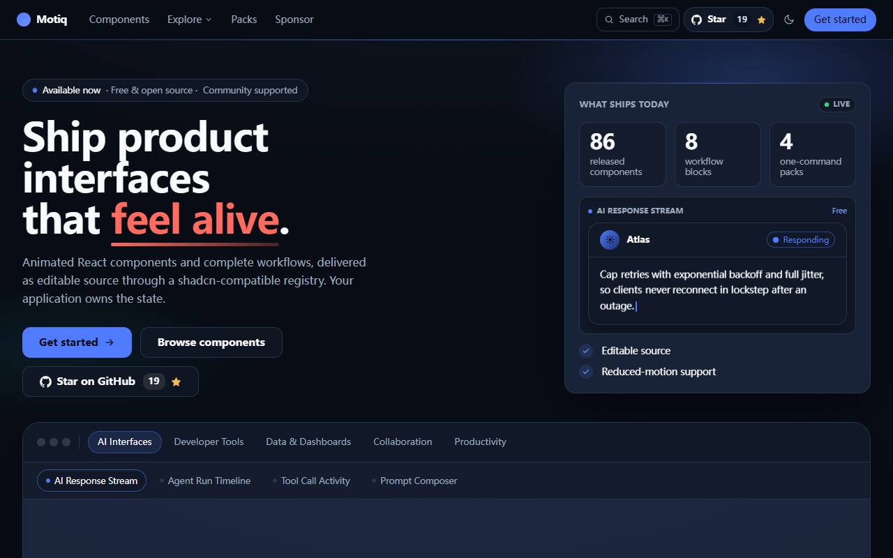This screenshot has width=893, height=558.
Task: Click the 86 released components stat card
Action: tap(622, 154)
